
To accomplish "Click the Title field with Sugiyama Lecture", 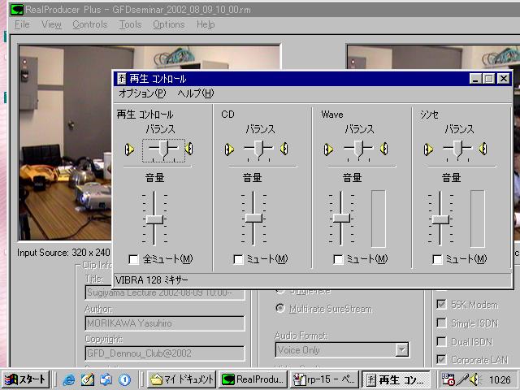I will pos(165,293).
